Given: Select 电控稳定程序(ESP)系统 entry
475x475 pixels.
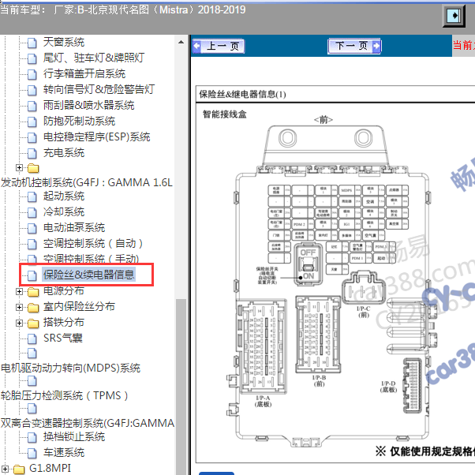Looking at the screenshot, I should point(96,137).
